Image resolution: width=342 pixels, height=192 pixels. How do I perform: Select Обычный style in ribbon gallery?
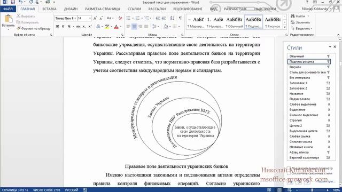pyautogui.click(x=234, y=22)
